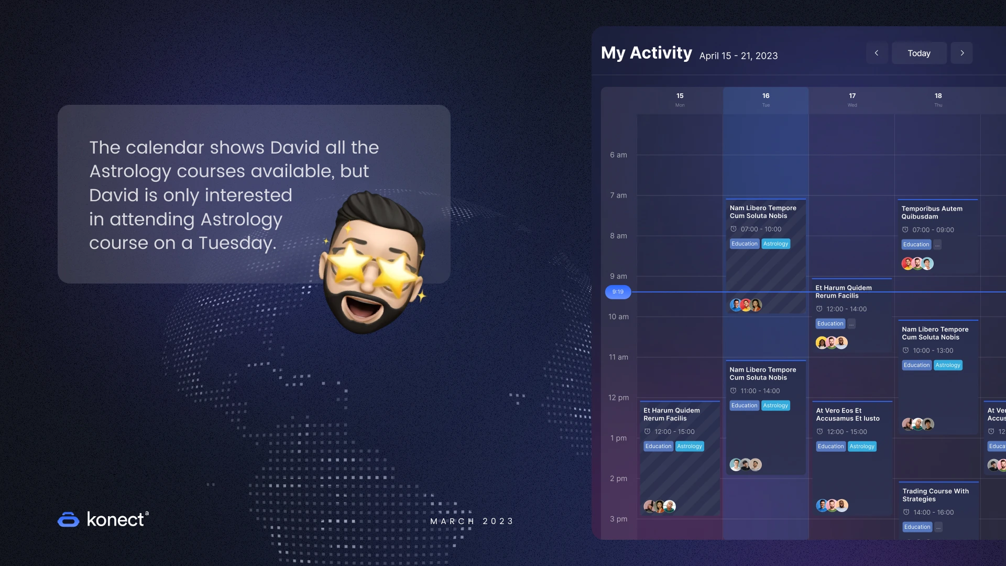The image size is (1006, 566).
Task: Expand more tags on Wednesday 12:00 - 14:00 event
Action: click(851, 324)
